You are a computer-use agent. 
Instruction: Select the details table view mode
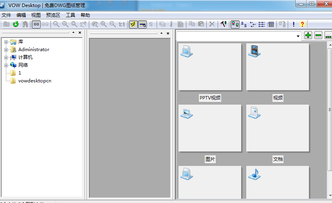[x=271, y=24]
